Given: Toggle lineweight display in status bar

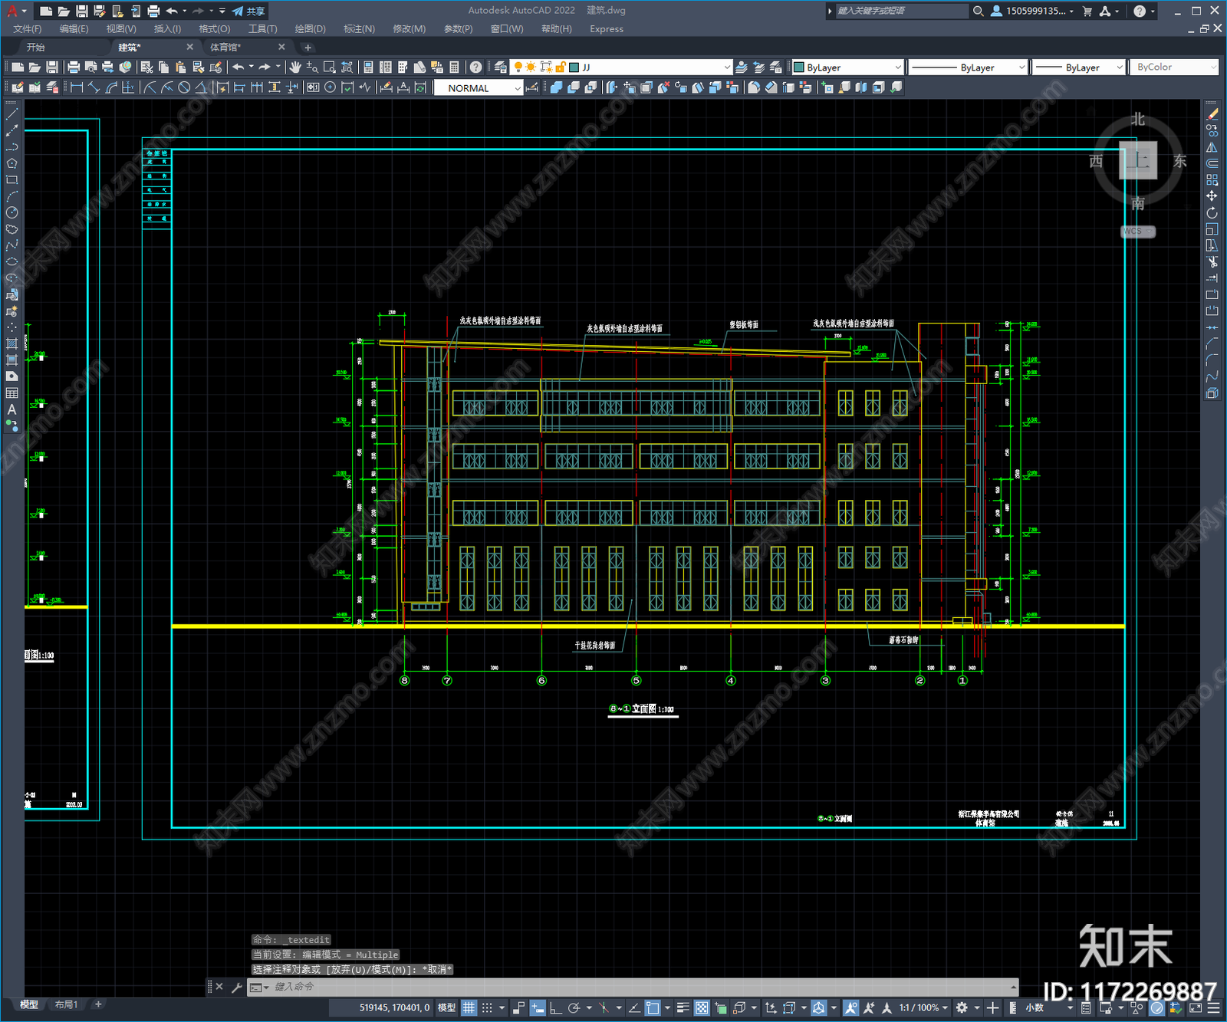Looking at the screenshot, I should [x=683, y=1007].
